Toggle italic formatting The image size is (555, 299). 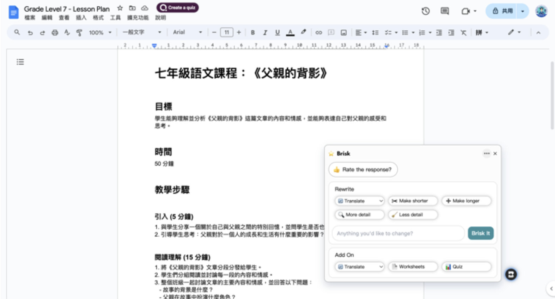[x=265, y=32]
